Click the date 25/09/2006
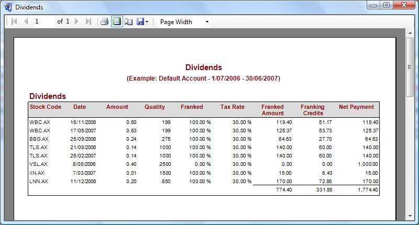The width and height of the screenshot is (419, 225). point(83,139)
